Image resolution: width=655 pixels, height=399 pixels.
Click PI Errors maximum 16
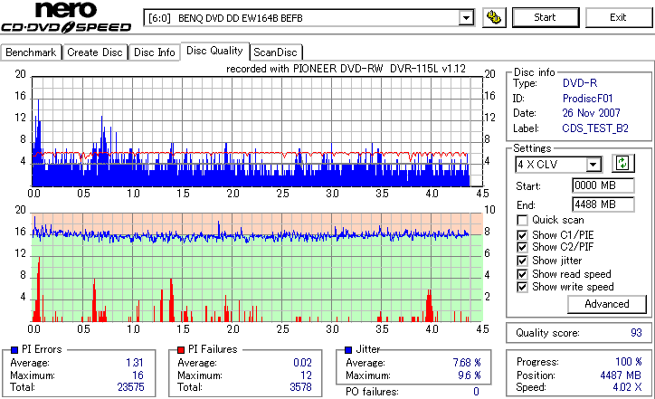point(138,375)
